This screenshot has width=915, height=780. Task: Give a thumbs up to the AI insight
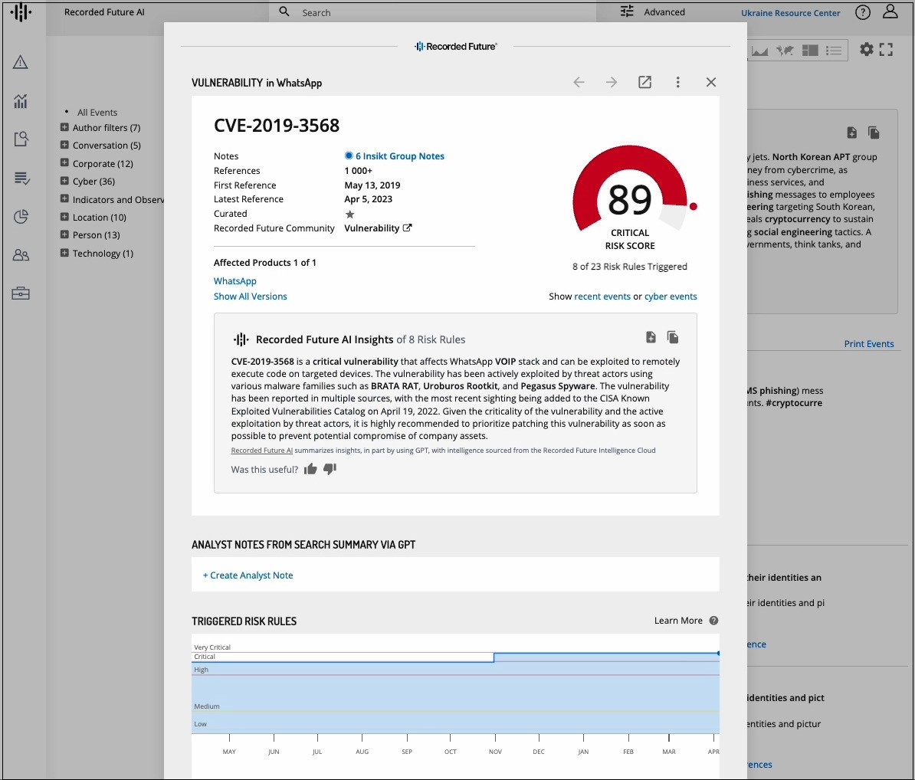(310, 469)
